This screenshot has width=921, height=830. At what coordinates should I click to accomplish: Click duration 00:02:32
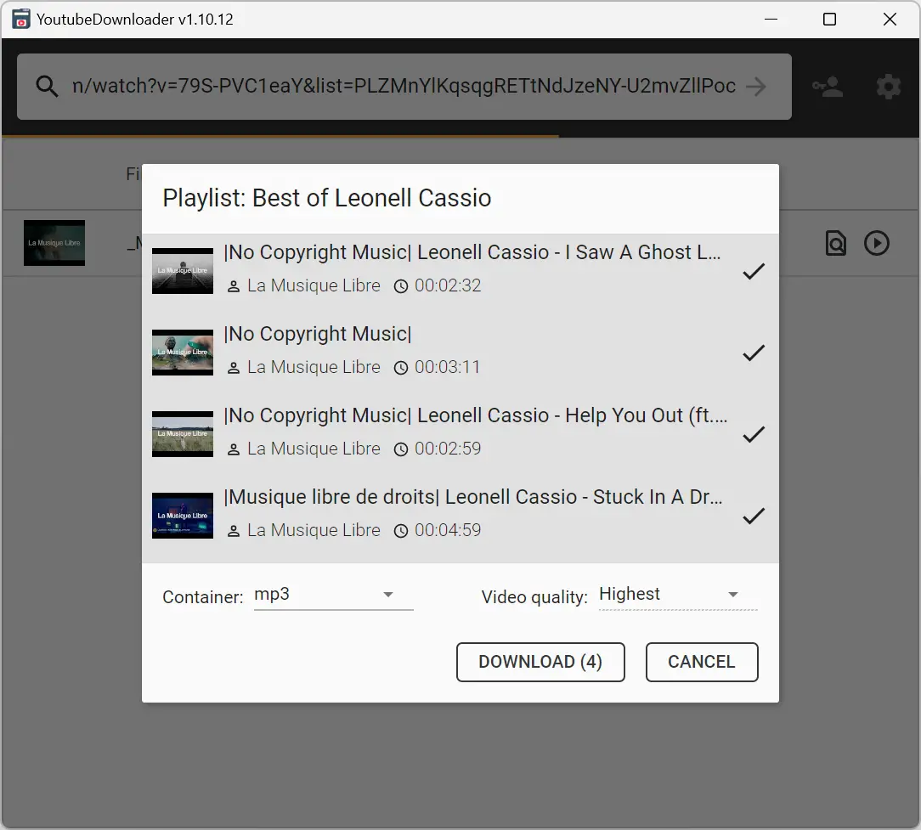(x=448, y=285)
